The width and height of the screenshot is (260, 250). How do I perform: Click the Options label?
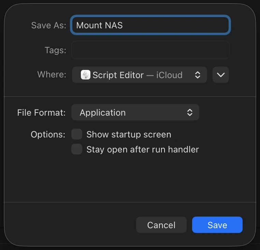(x=48, y=134)
